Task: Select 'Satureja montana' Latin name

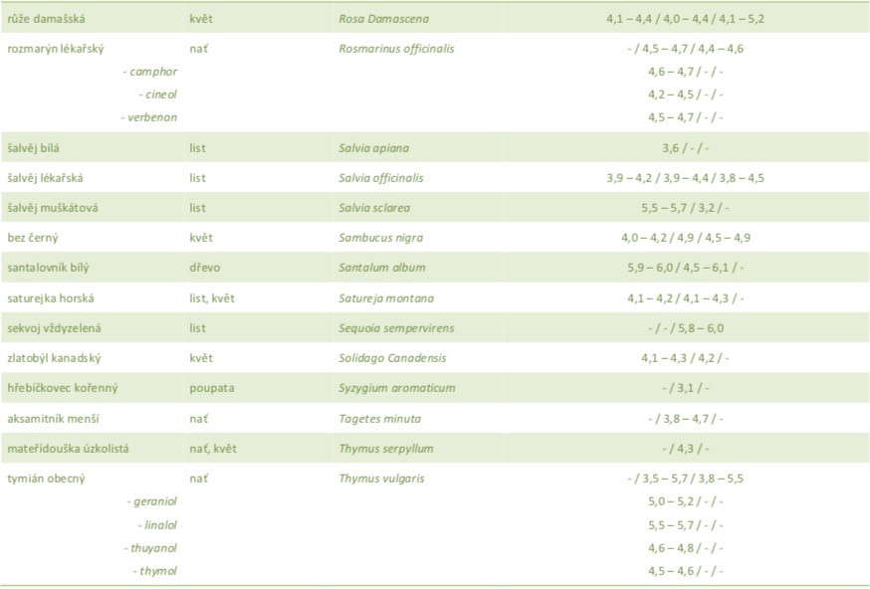Action: [385, 298]
